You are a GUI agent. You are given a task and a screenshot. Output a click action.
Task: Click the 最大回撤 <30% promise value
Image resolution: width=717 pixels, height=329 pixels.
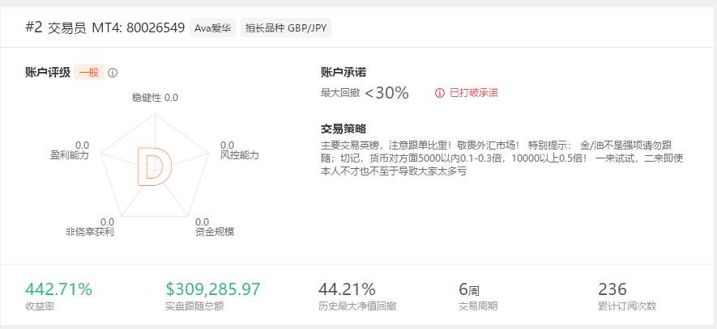click(365, 93)
